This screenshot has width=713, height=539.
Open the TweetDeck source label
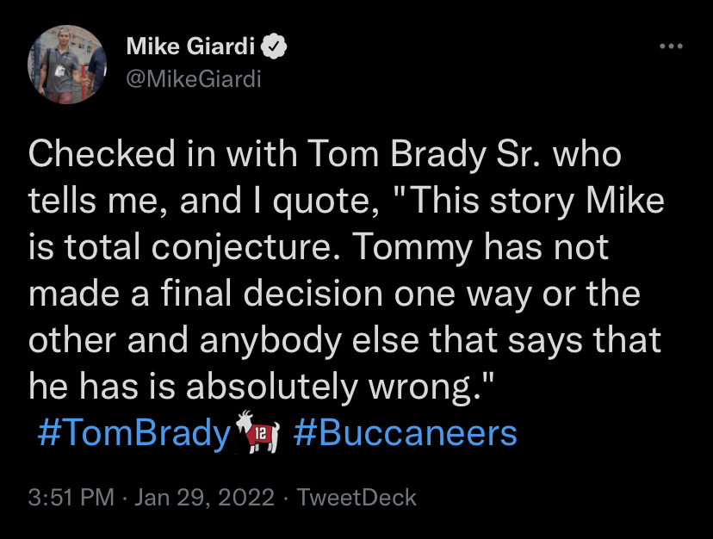(x=356, y=497)
